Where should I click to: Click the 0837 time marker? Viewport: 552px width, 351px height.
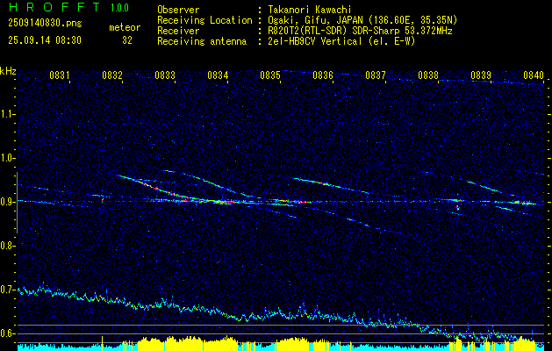coord(376,75)
